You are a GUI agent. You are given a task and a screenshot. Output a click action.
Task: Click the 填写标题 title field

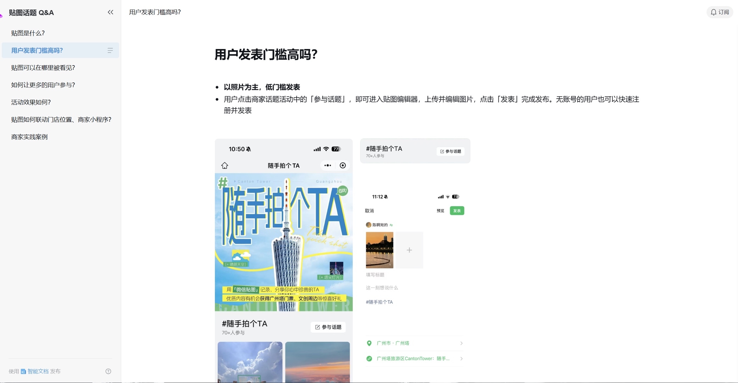pyautogui.click(x=375, y=275)
